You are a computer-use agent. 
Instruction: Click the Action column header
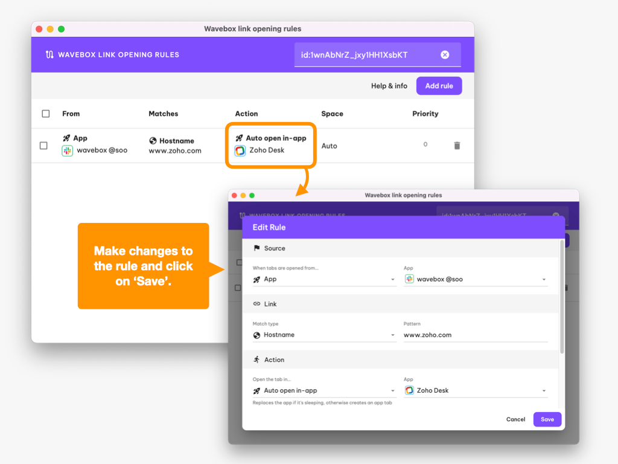pyautogui.click(x=246, y=114)
